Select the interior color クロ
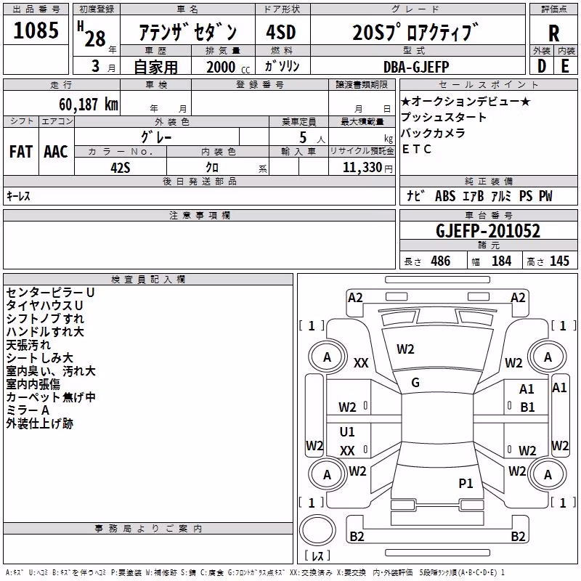The image size is (581, 581). coord(212,168)
